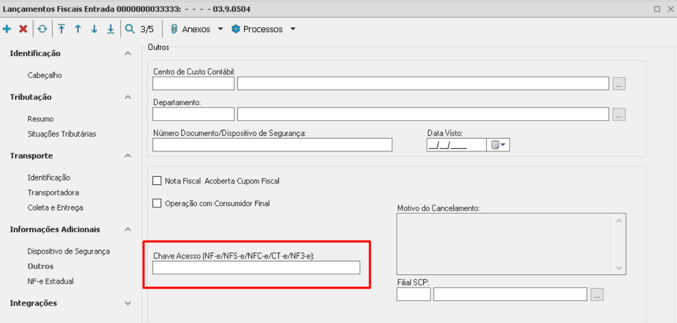This screenshot has width=677, height=323.
Task: Collapse the Tributação section
Action: click(x=127, y=97)
